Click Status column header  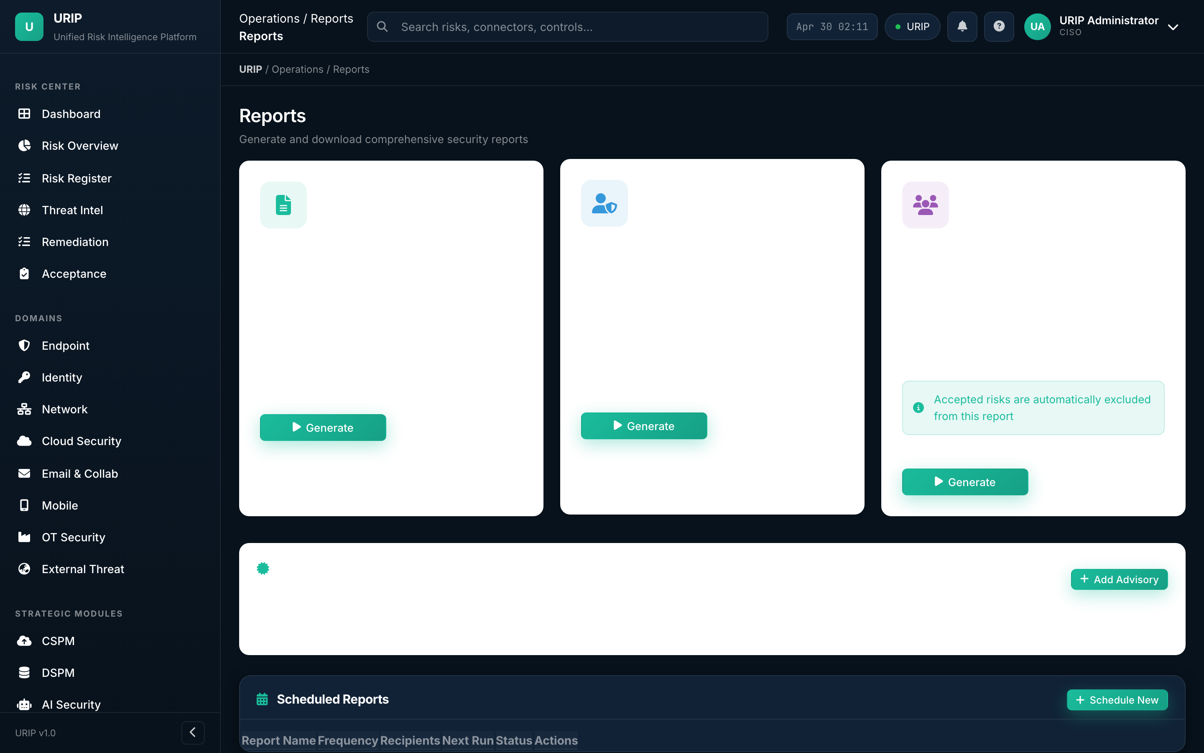coord(514,740)
